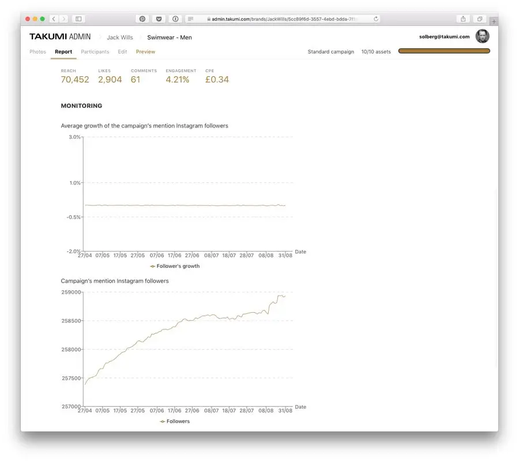Screen dimensions: 519x461
Task: Click the admin.takumi.com address bar
Action: pyautogui.click(x=283, y=19)
